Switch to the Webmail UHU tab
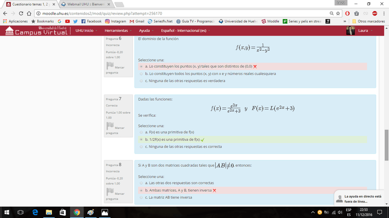The height and width of the screenshot is (218, 389). [x=85, y=4]
